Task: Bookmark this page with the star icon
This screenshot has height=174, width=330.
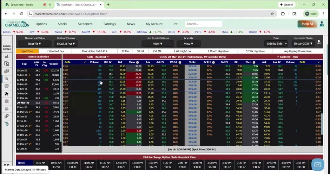Action: (x=272, y=14)
